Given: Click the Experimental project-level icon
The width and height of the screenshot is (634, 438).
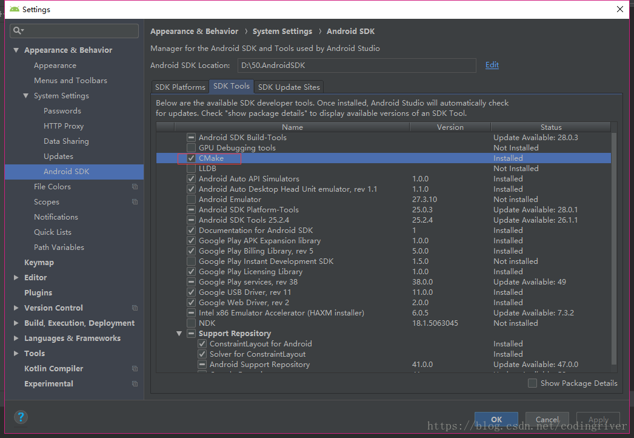Looking at the screenshot, I should 135,384.
